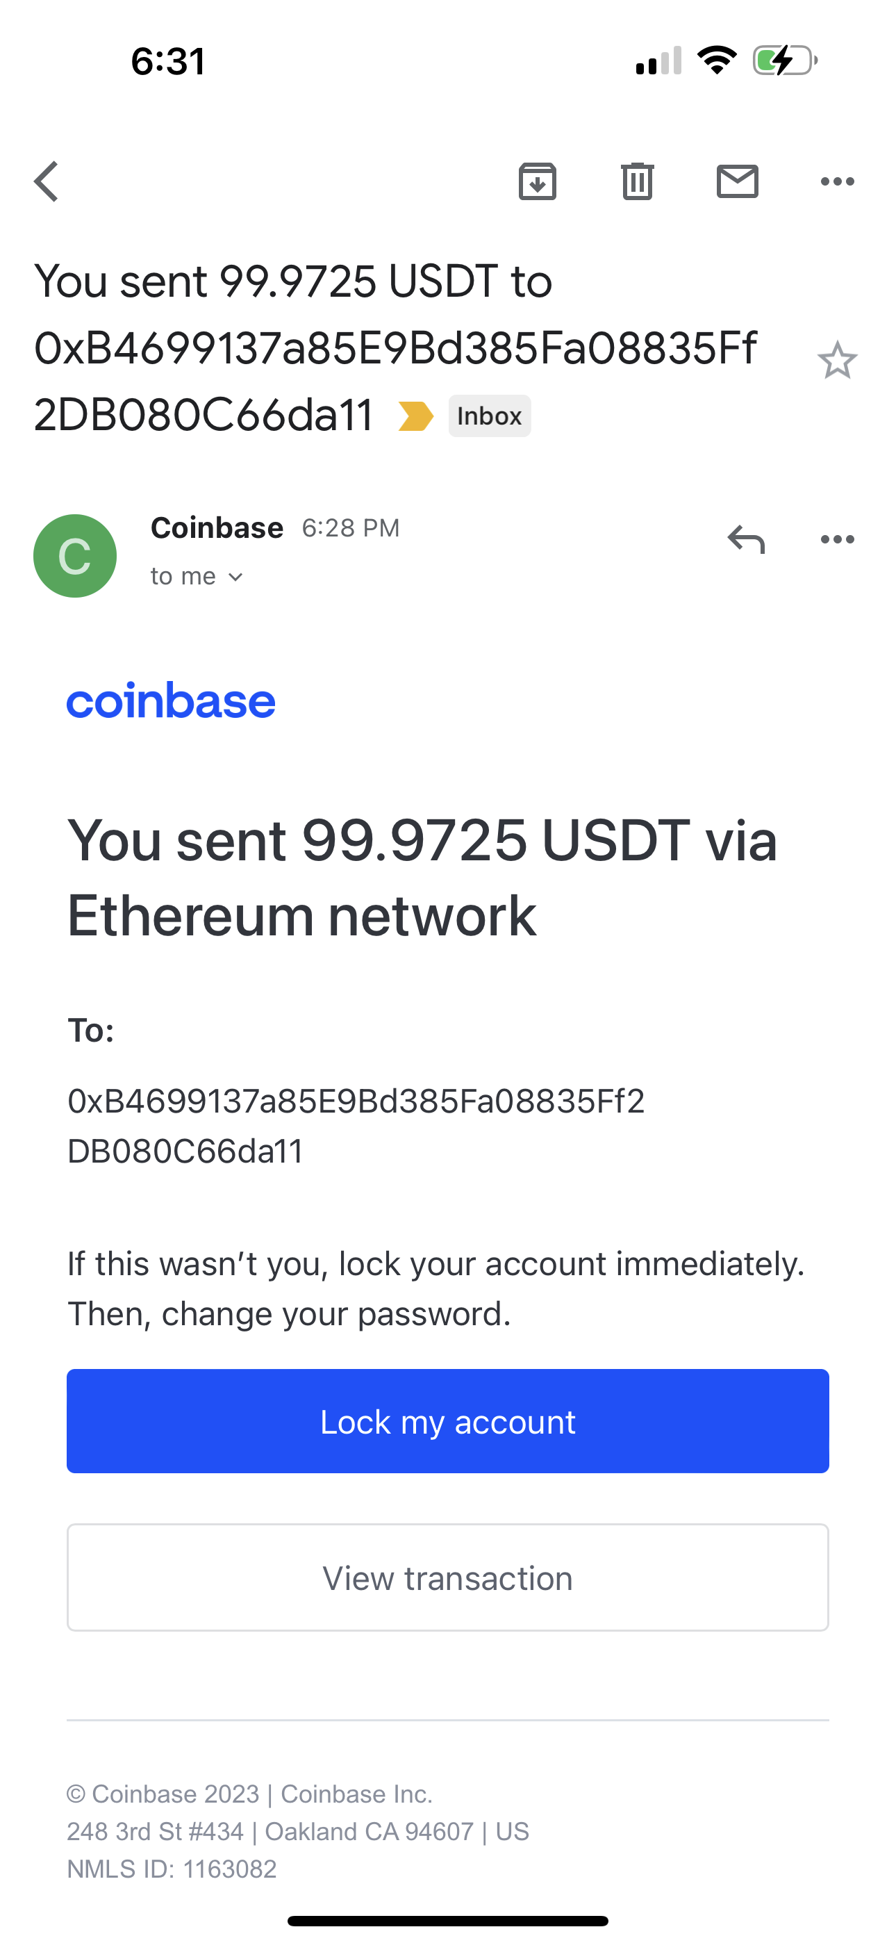Tap the Inbox label chip

490,416
